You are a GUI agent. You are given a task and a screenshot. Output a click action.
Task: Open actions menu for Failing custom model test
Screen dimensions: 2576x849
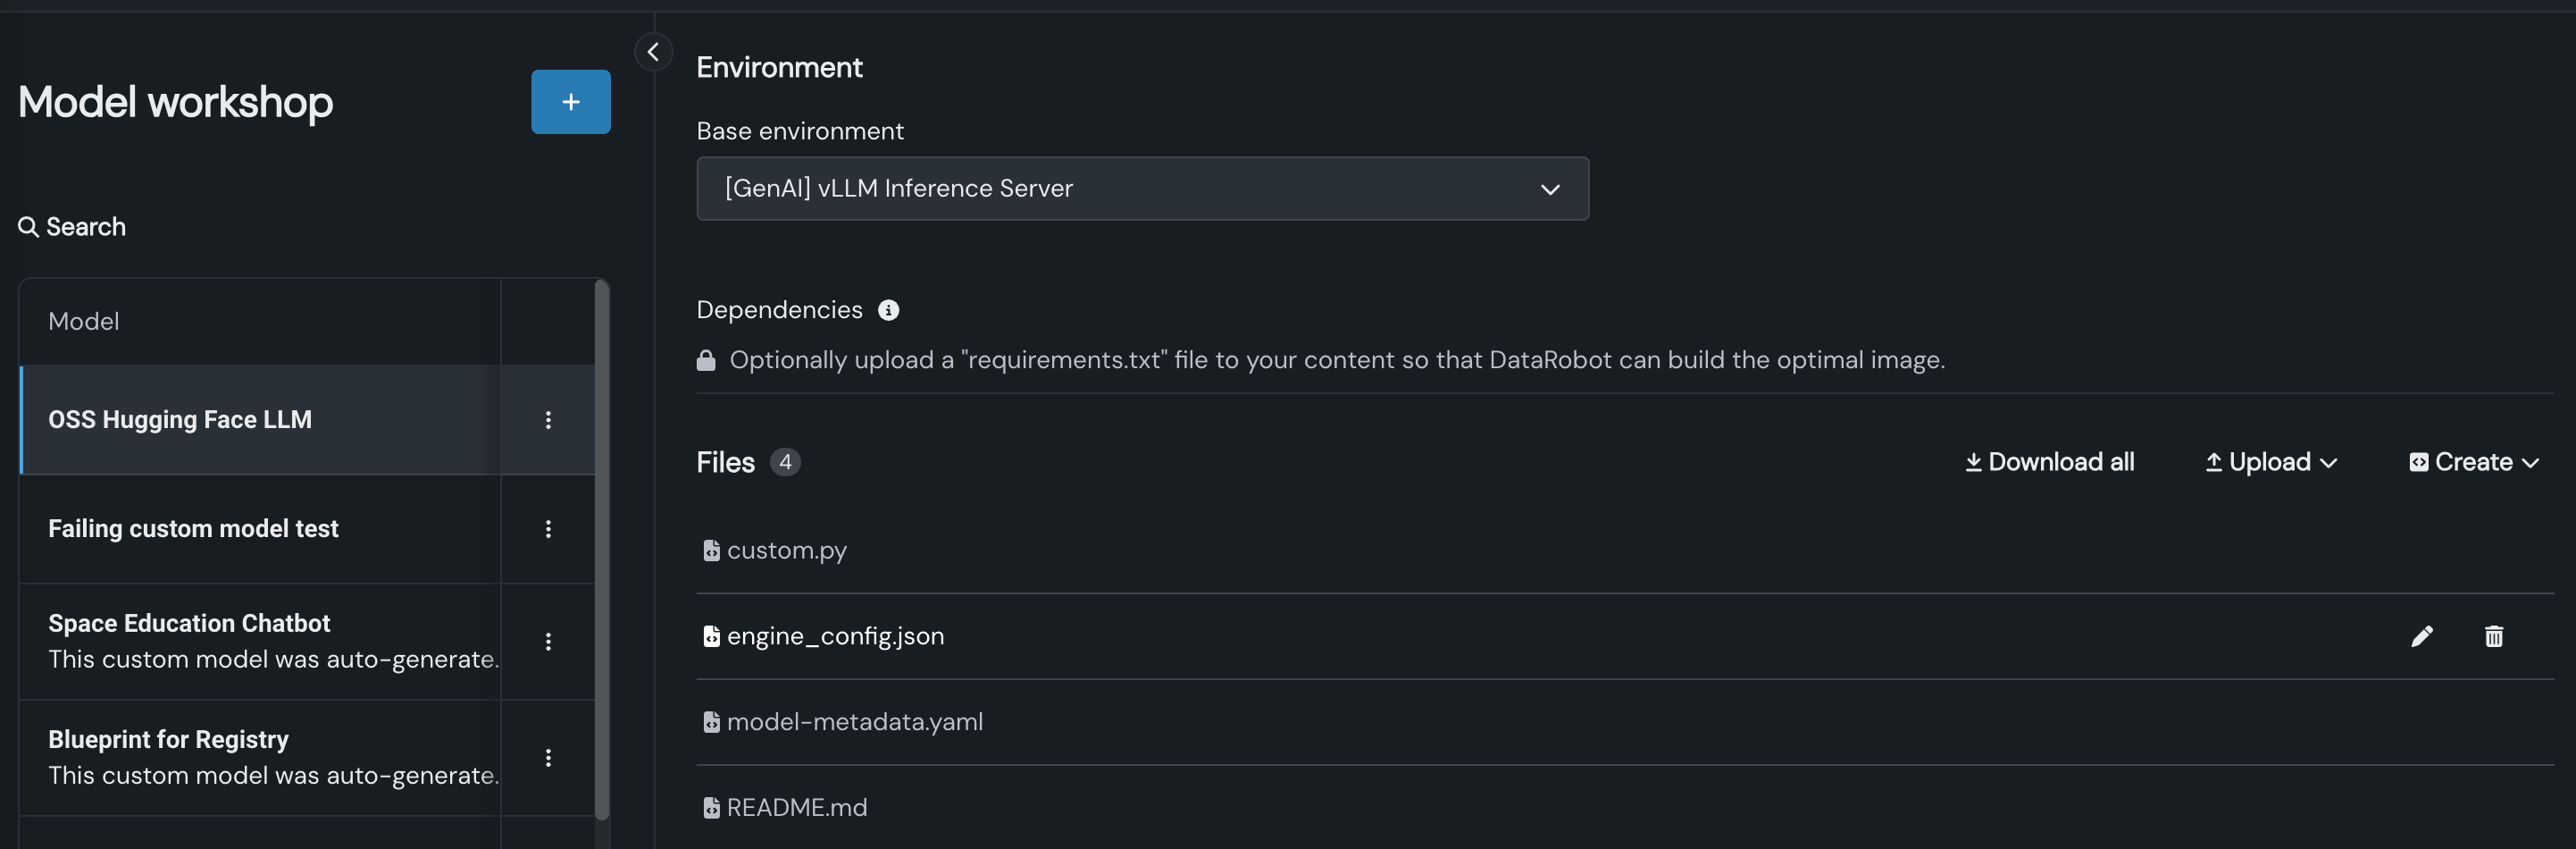pos(547,529)
